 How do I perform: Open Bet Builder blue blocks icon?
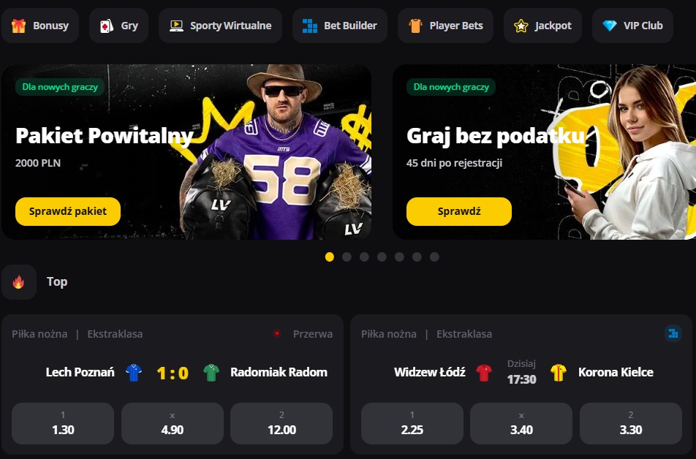309,26
